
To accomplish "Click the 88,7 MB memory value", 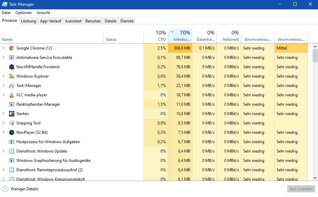I will point(183,58).
